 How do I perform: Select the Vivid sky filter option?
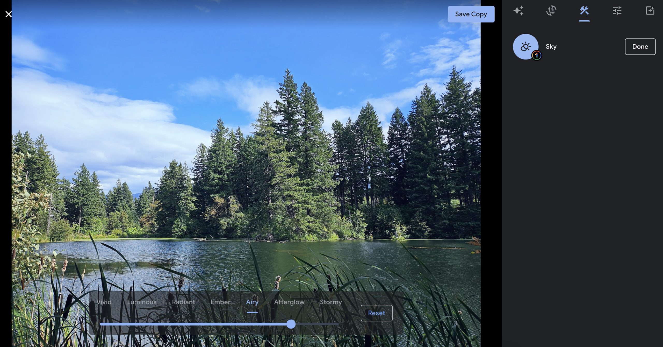click(x=104, y=302)
